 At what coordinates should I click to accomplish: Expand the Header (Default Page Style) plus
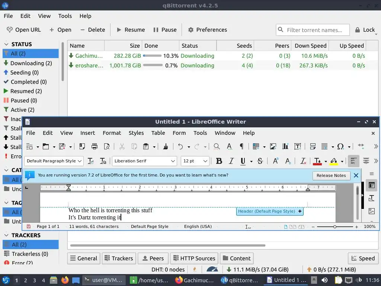point(300,211)
